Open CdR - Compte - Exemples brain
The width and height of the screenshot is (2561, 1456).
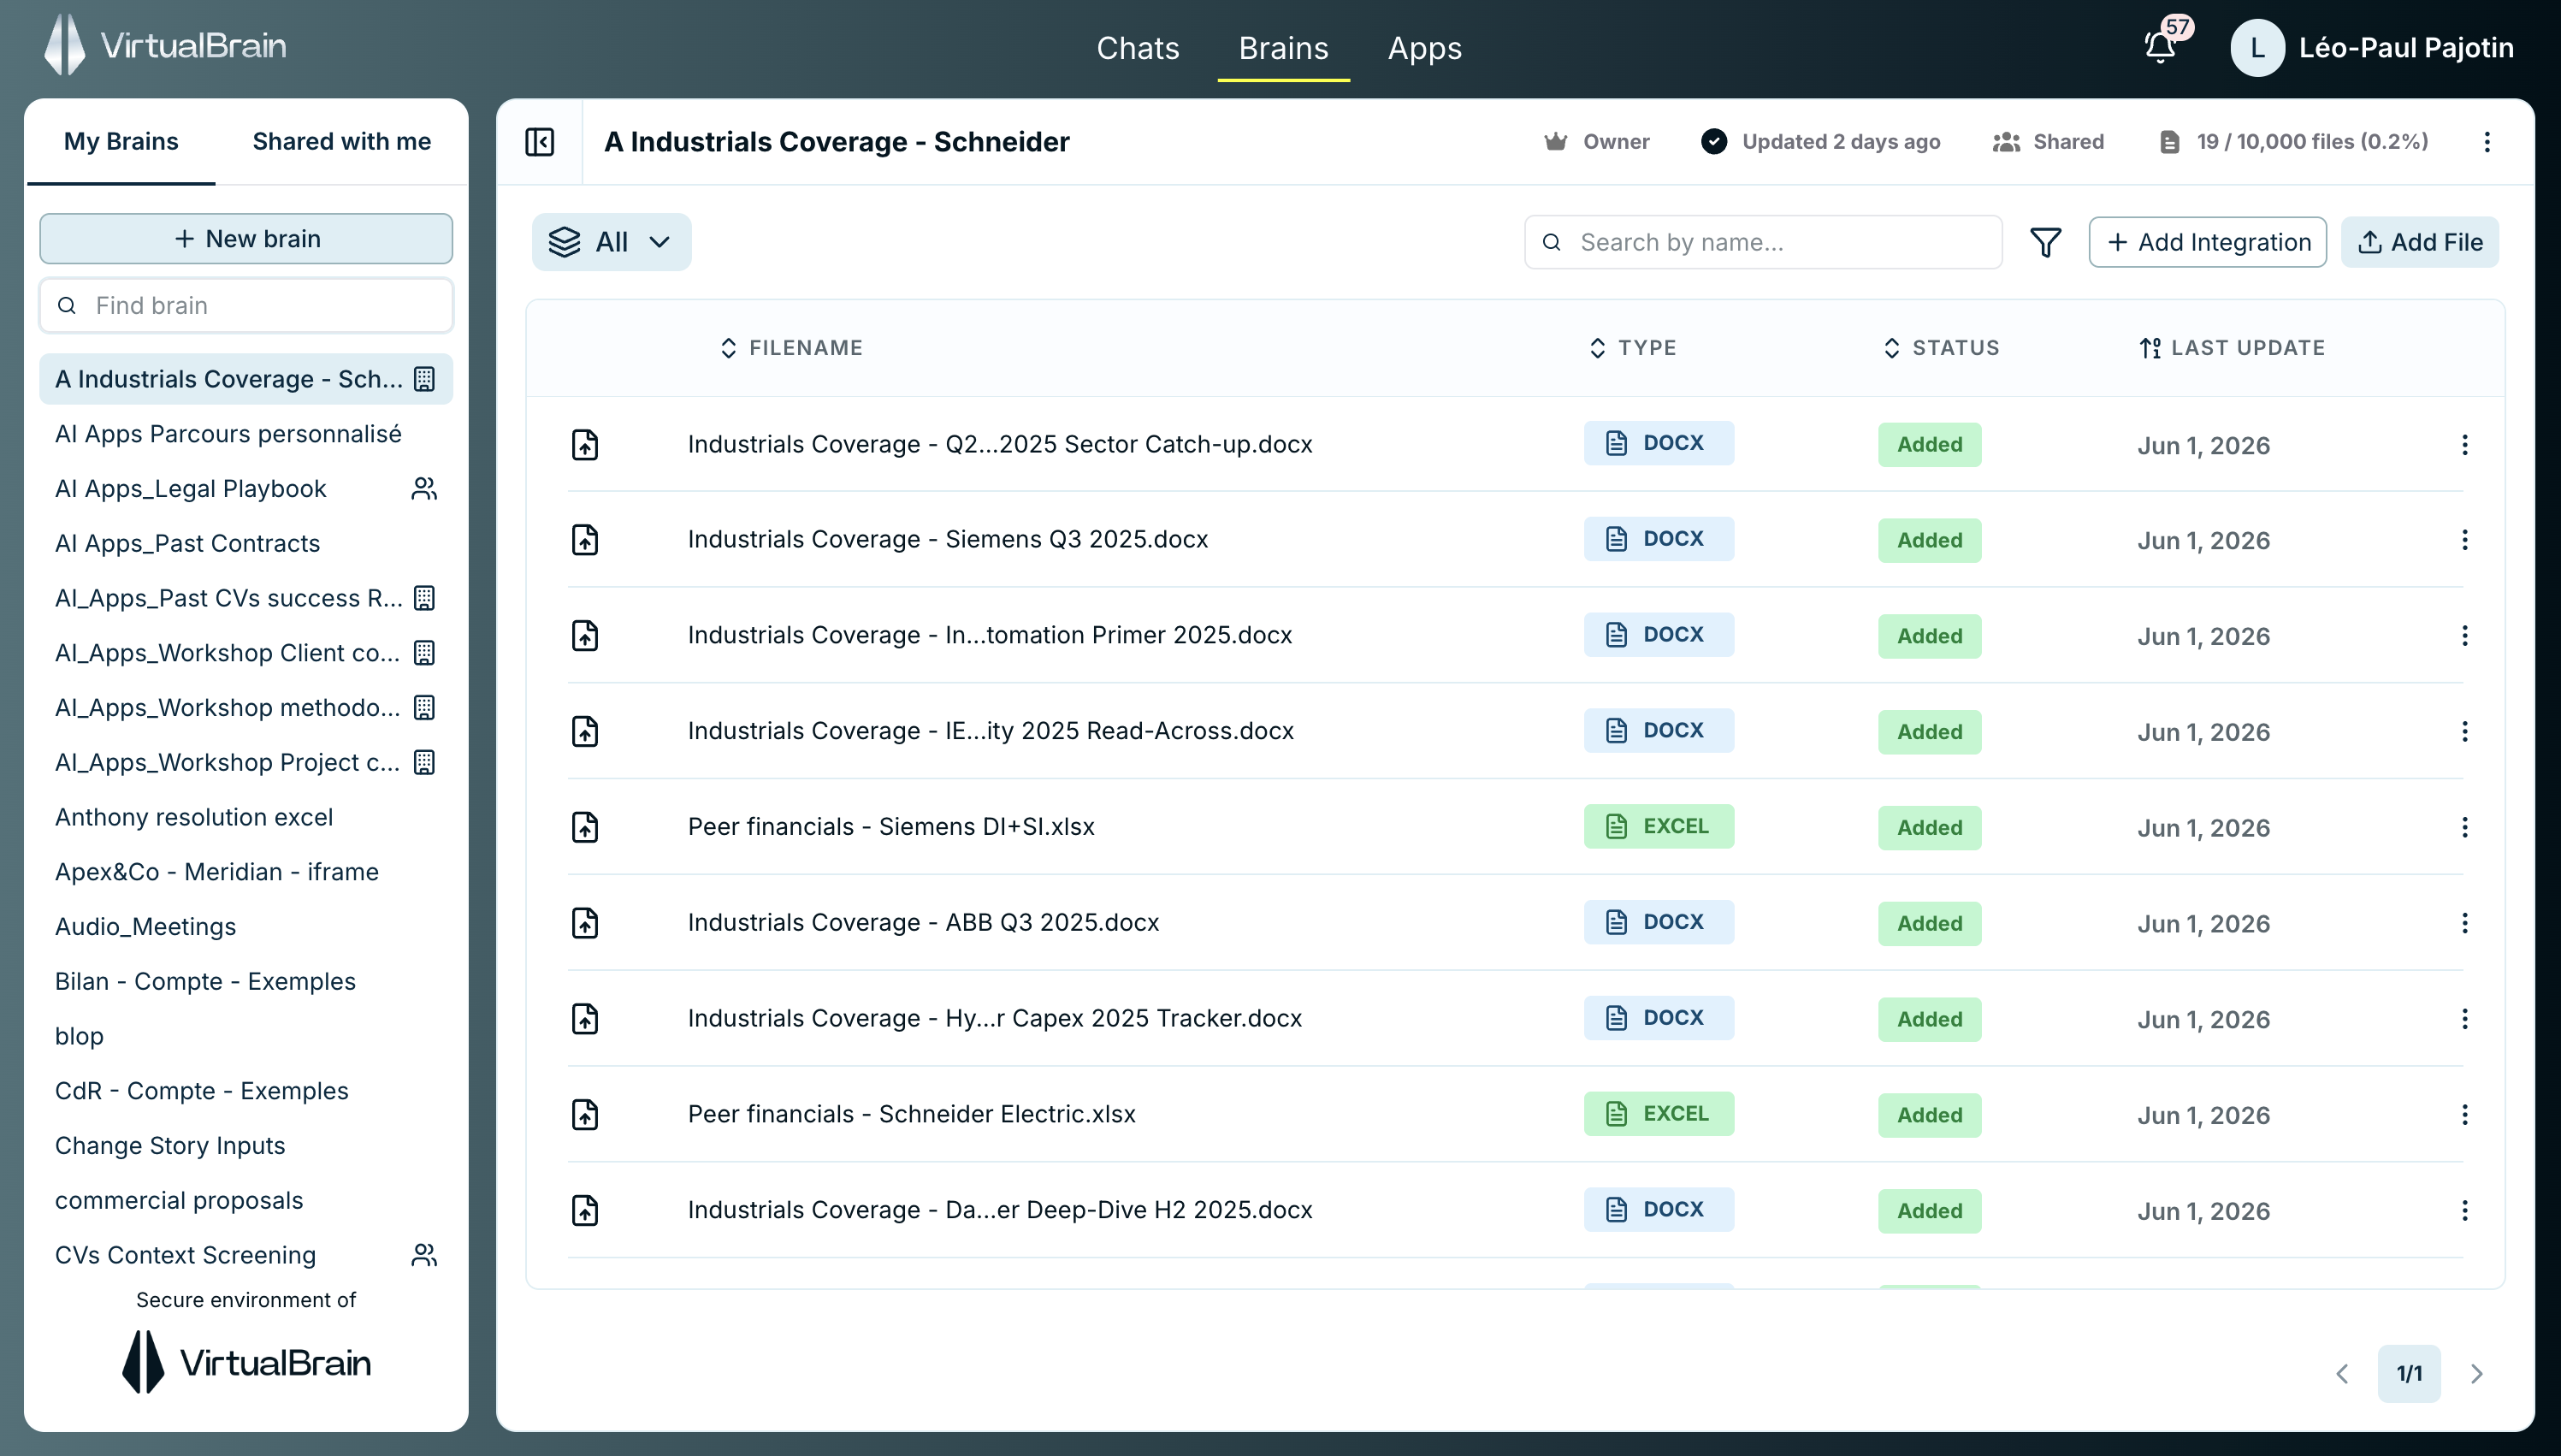click(245, 1091)
